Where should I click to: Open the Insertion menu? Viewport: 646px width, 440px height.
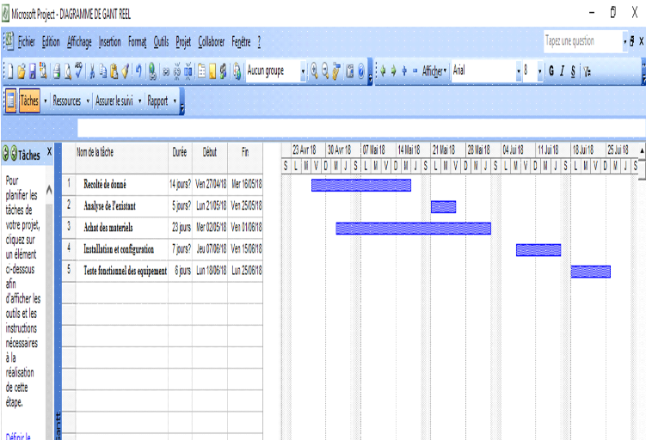tap(110, 41)
